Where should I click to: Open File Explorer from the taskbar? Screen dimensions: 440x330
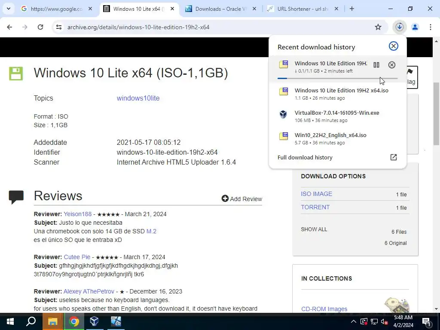[x=52, y=321]
